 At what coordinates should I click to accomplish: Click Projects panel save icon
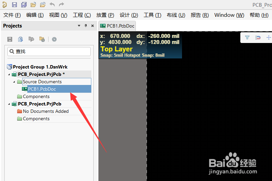[10, 39]
